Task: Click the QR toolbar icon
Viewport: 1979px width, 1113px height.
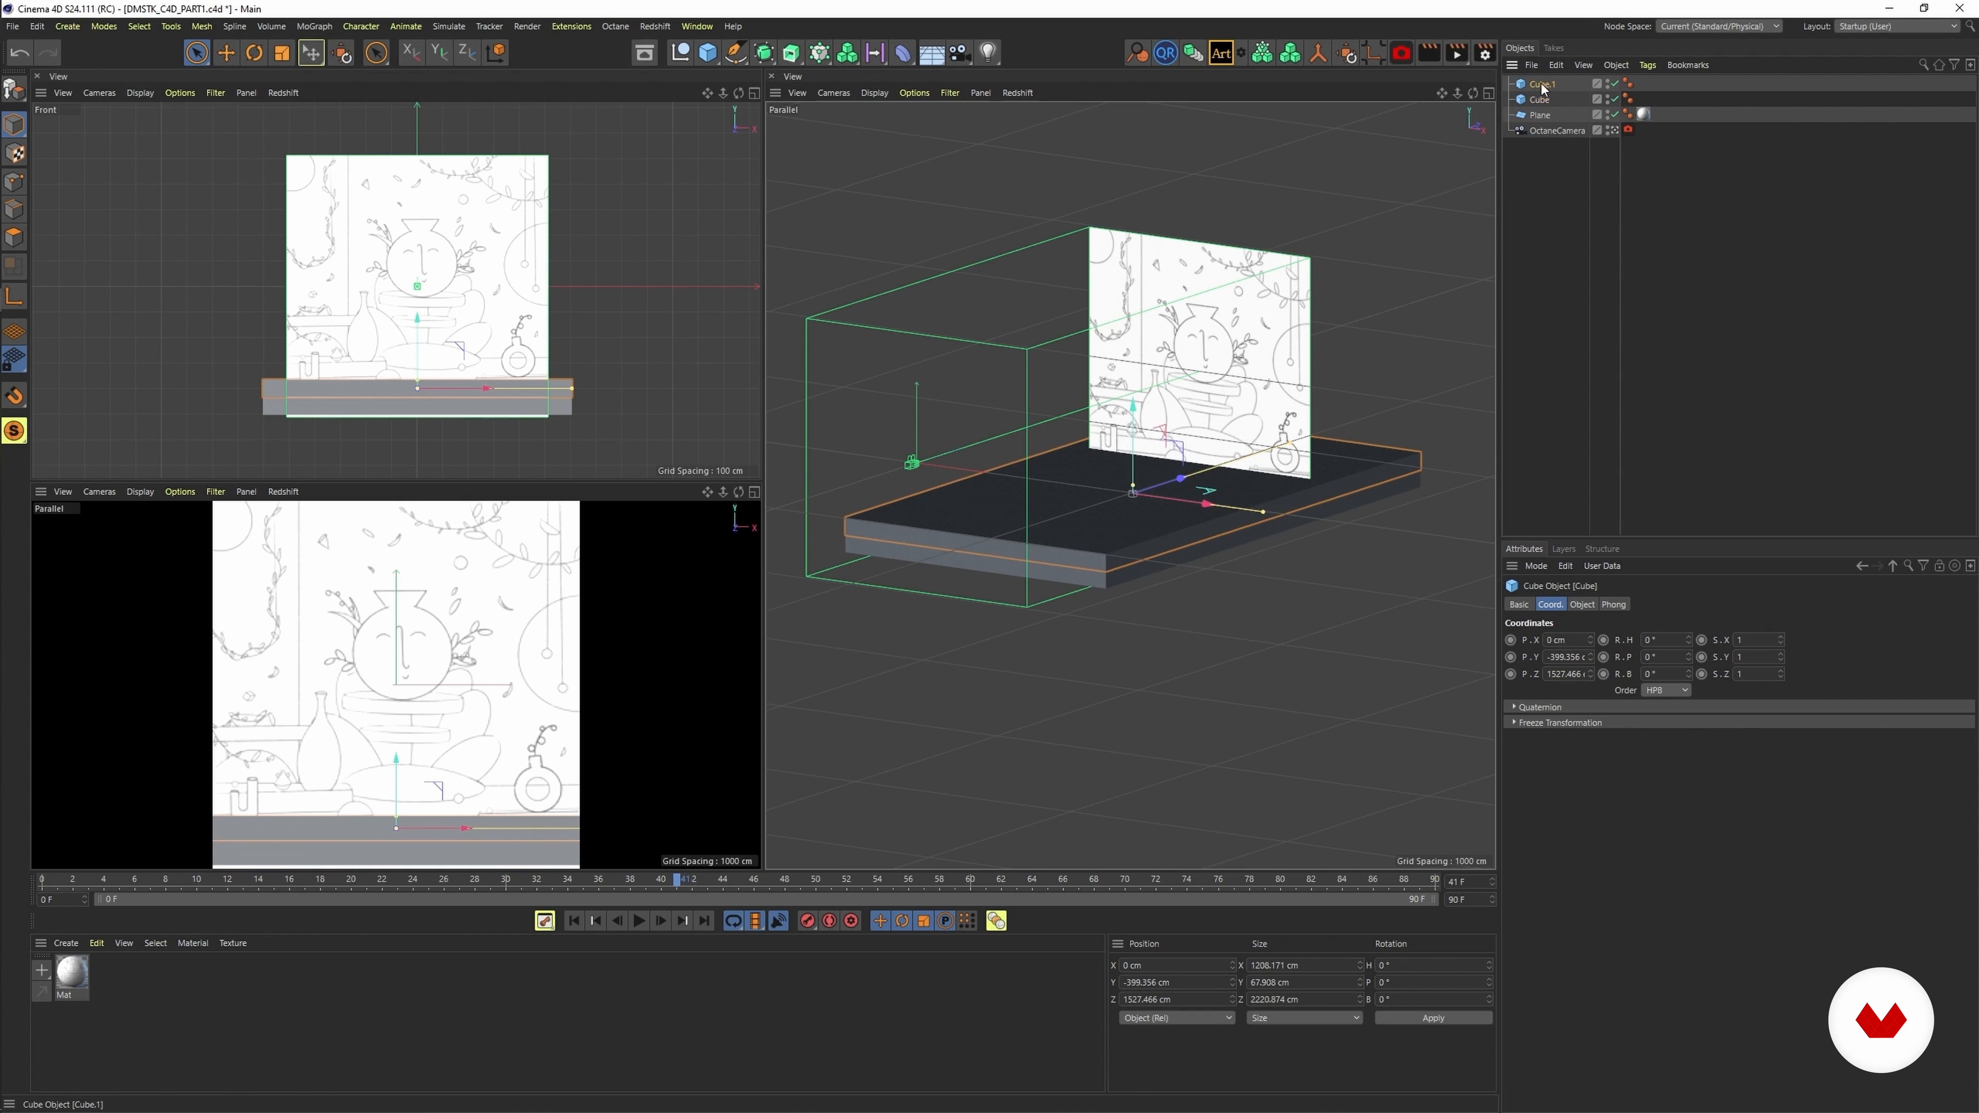Action: [x=1165, y=53]
